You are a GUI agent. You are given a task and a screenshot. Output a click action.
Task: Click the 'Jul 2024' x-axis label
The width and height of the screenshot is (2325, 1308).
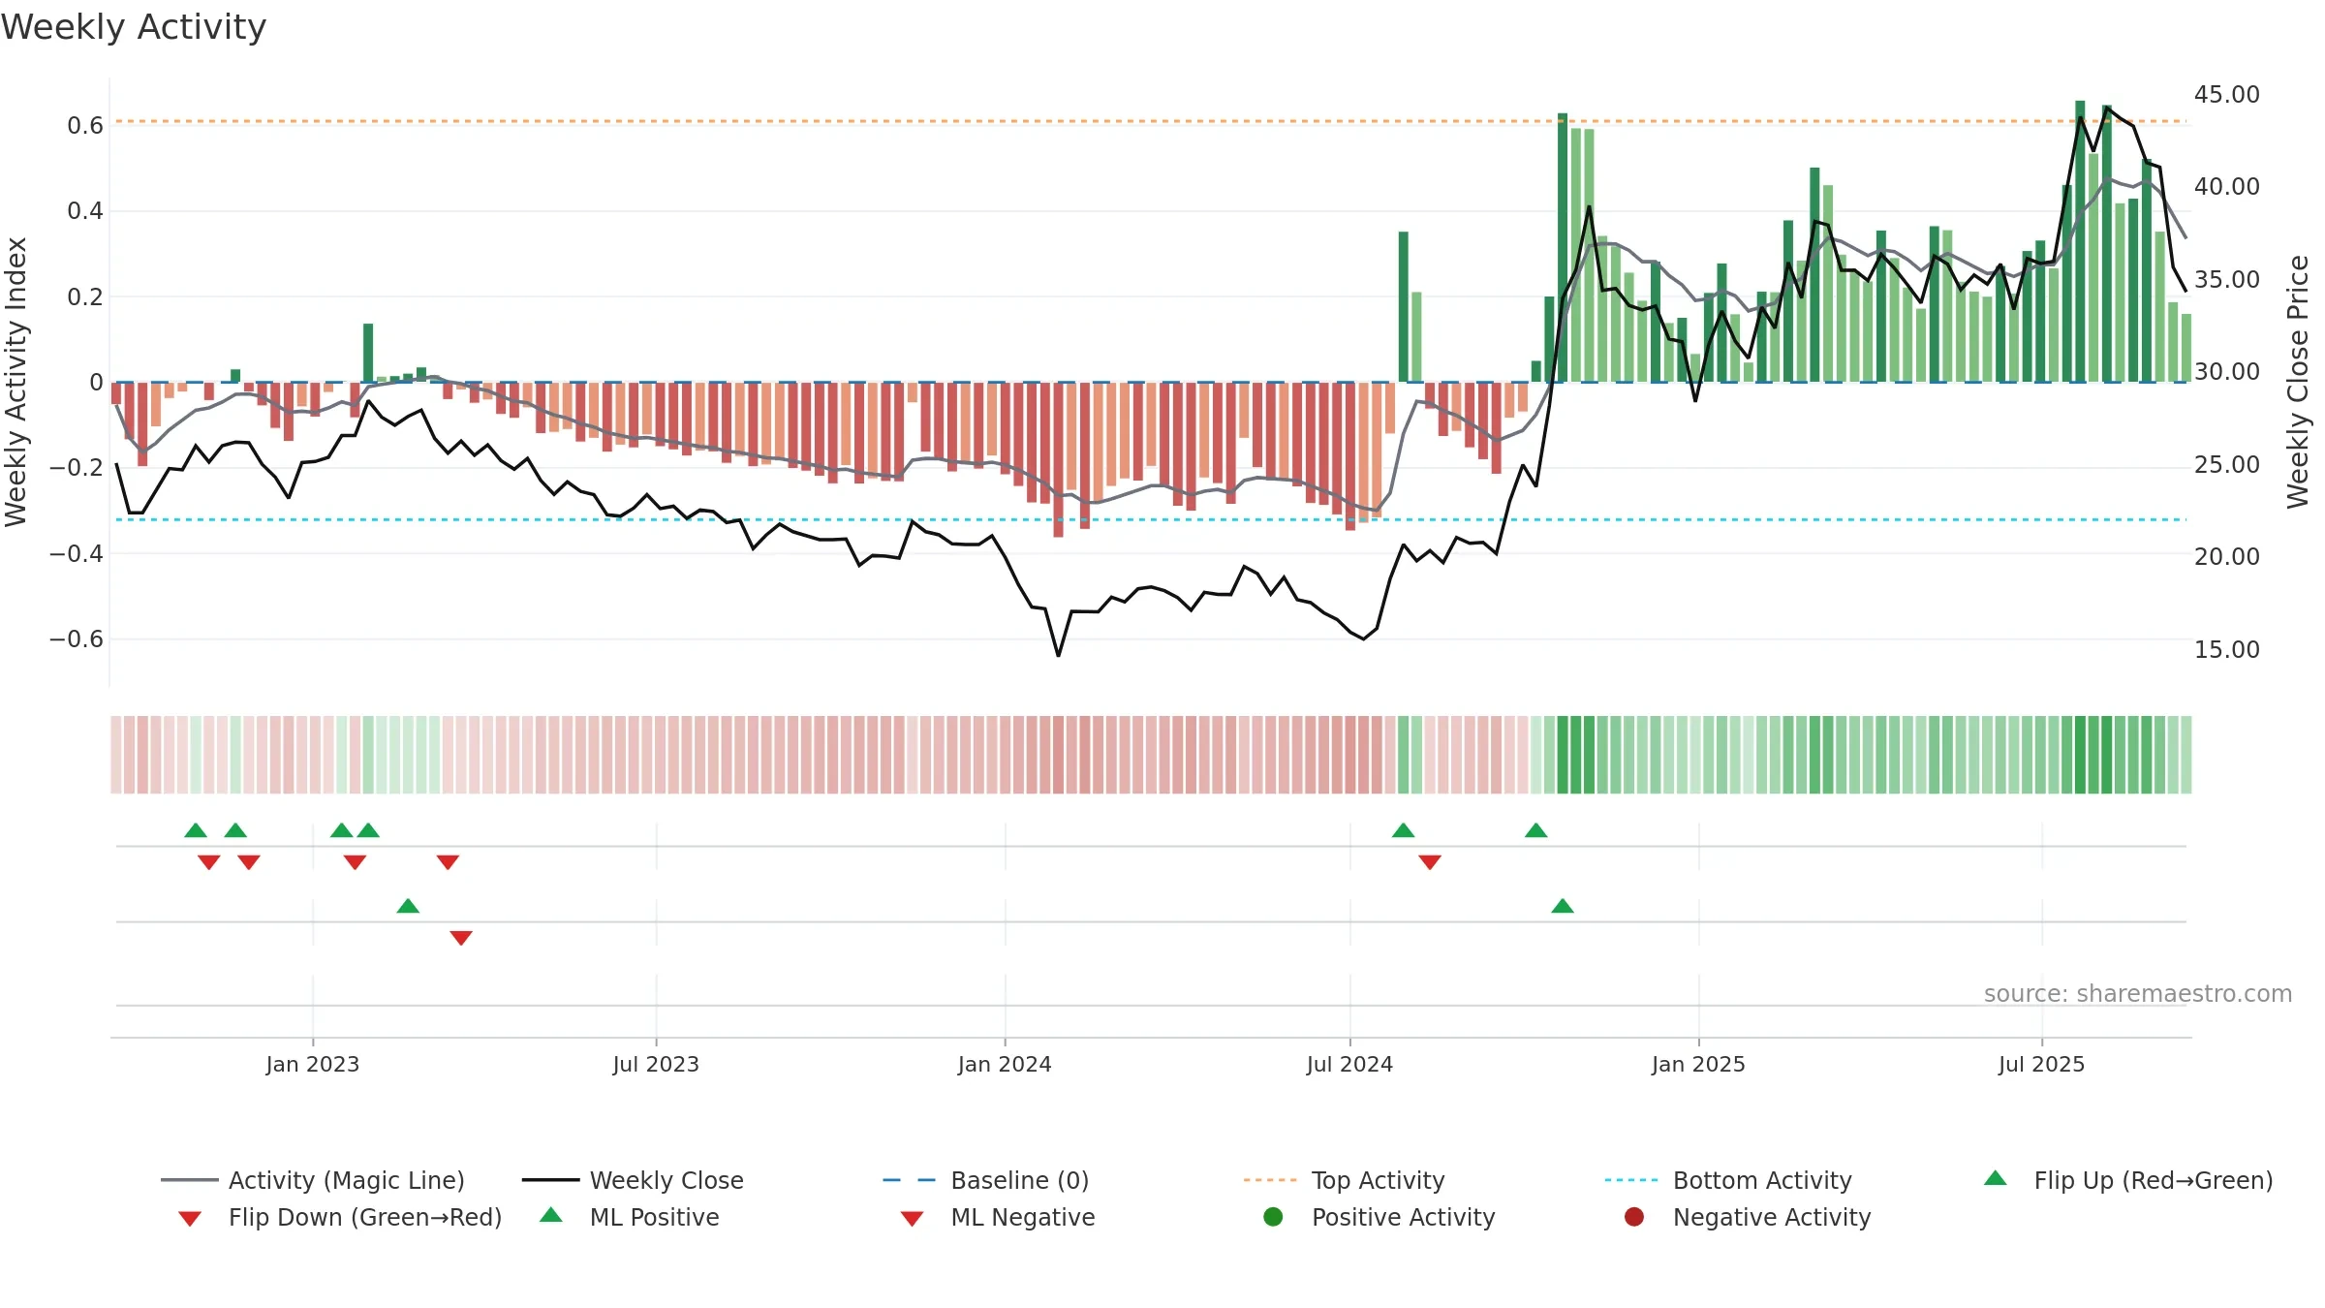pyautogui.click(x=1349, y=1064)
